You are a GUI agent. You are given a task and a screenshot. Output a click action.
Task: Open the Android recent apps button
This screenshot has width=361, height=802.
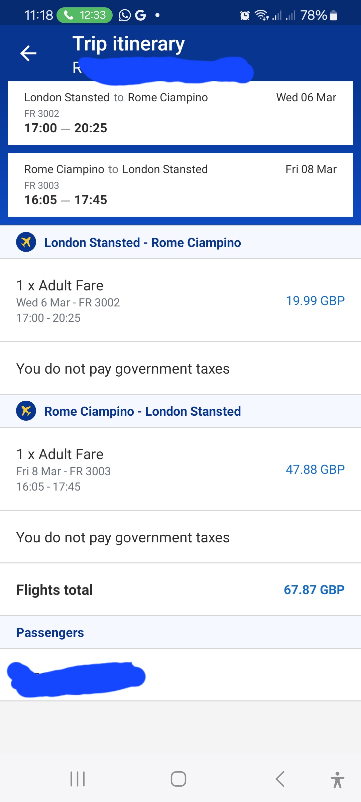point(78,779)
